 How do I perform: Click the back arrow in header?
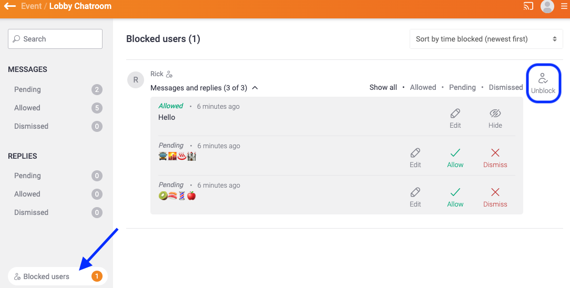pyautogui.click(x=9, y=6)
